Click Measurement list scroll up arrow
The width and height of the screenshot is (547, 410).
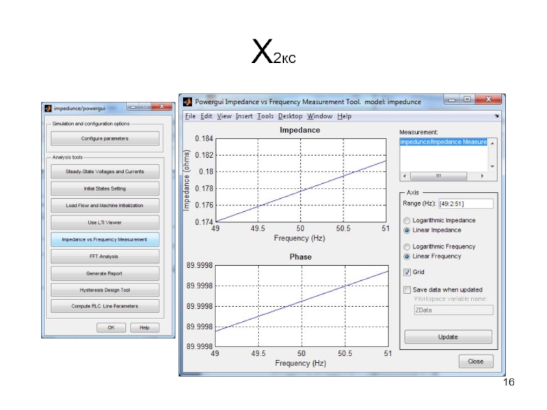coord(492,143)
